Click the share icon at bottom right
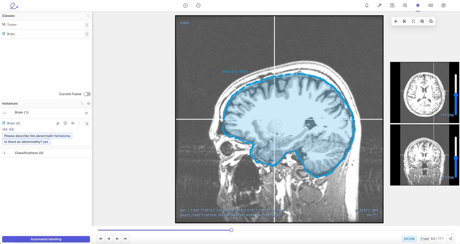 tap(451, 239)
